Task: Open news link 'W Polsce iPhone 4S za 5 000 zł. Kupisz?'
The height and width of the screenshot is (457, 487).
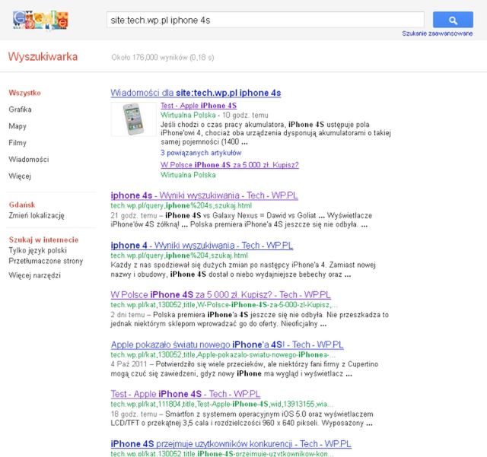Action: [230, 165]
